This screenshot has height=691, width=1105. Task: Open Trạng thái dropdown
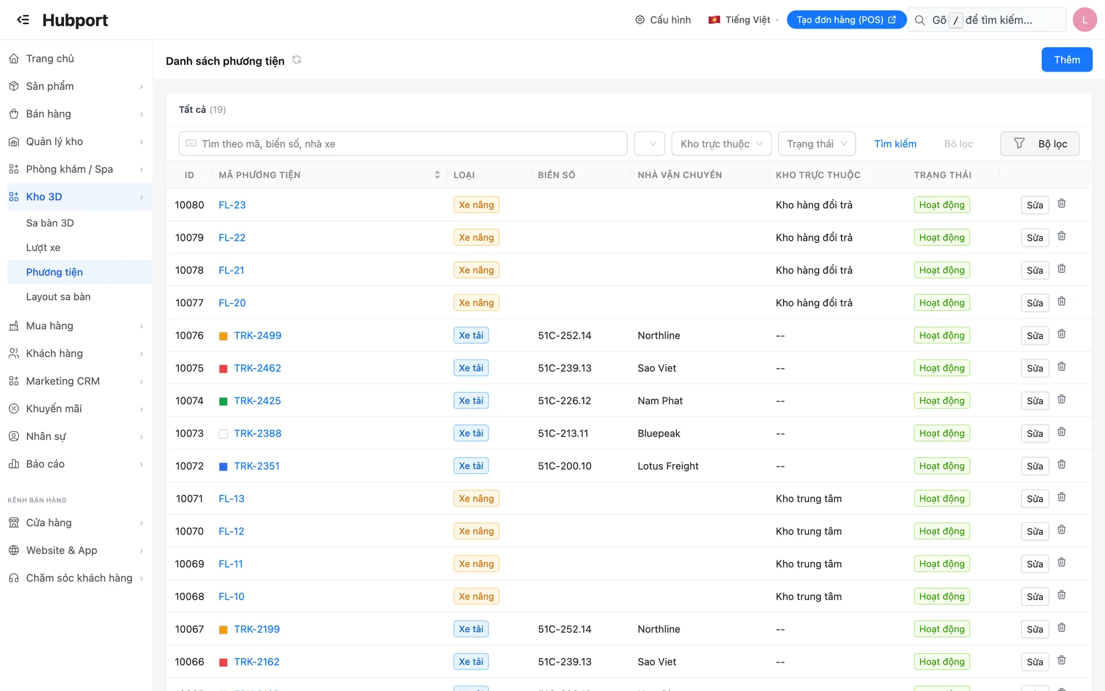click(817, 143)
